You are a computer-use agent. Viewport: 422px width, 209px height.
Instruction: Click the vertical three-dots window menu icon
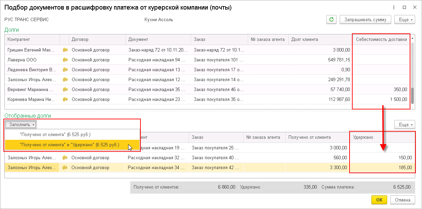pyautogui.click(x=394, y=8)
